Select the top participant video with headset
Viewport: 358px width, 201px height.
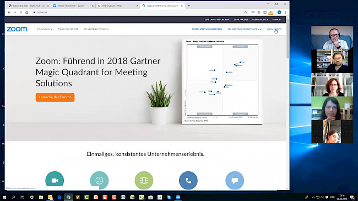(332, 38)
